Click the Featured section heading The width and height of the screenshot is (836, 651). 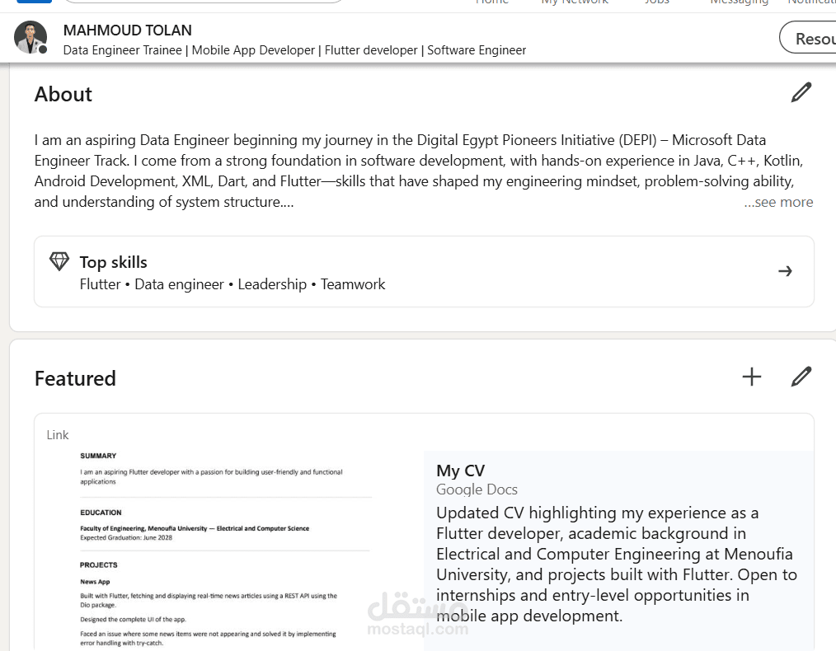[75, 379]
